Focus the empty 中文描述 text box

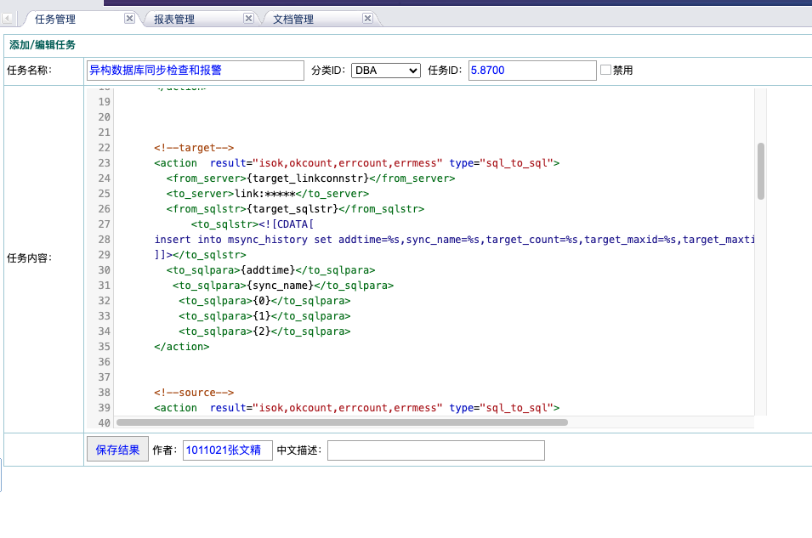pyautogui.click(x=435, y=450)
